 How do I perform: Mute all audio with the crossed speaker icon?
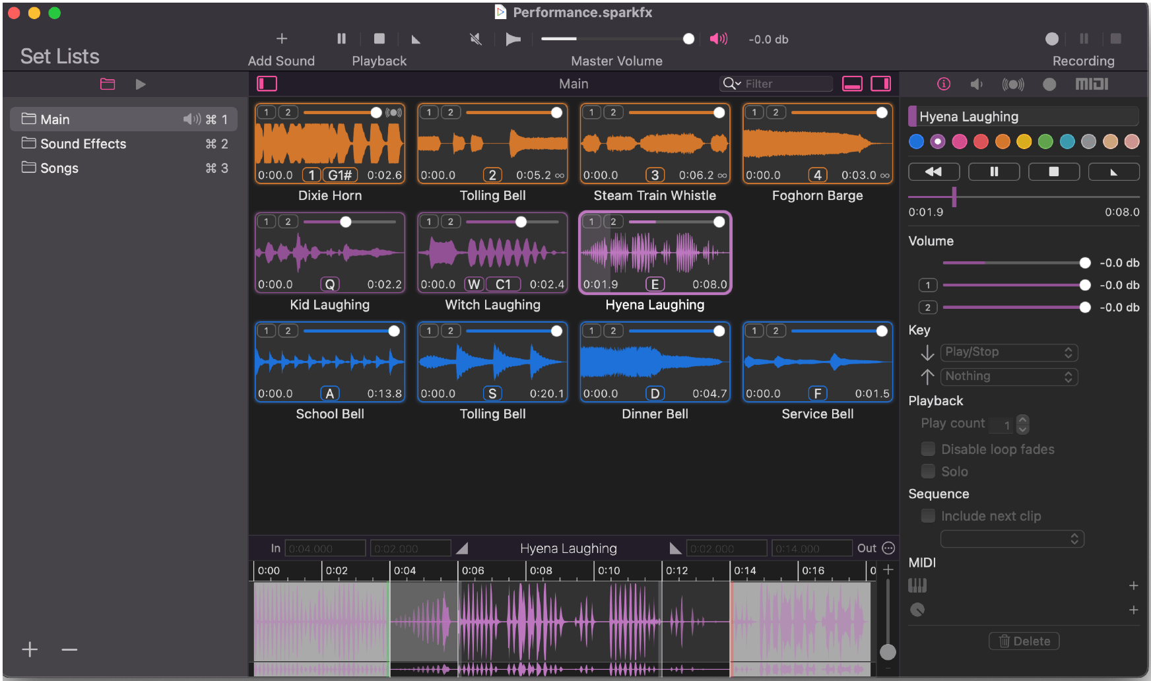tap(475, 39)
